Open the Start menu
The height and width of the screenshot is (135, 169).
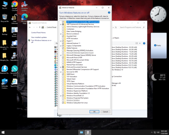tap(3, 132)
